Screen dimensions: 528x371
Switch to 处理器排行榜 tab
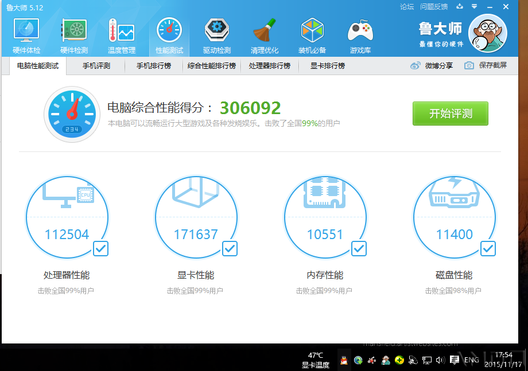[269, 66]
